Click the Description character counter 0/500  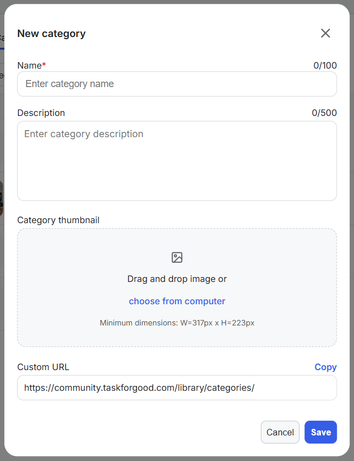pyautogui.click(x=324, y=113)
